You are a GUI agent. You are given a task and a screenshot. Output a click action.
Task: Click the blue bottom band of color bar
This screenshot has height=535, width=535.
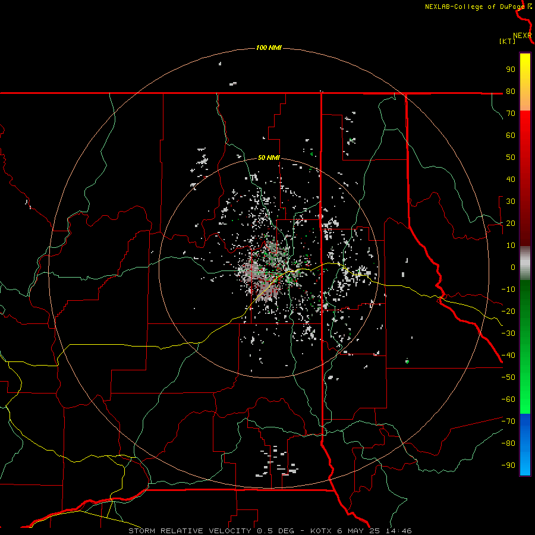pyautogui.click(x=525, y=445)
